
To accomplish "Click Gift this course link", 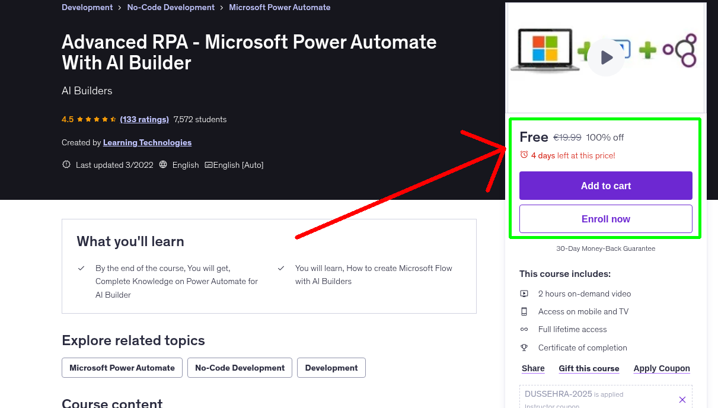I will coord(589,368).
